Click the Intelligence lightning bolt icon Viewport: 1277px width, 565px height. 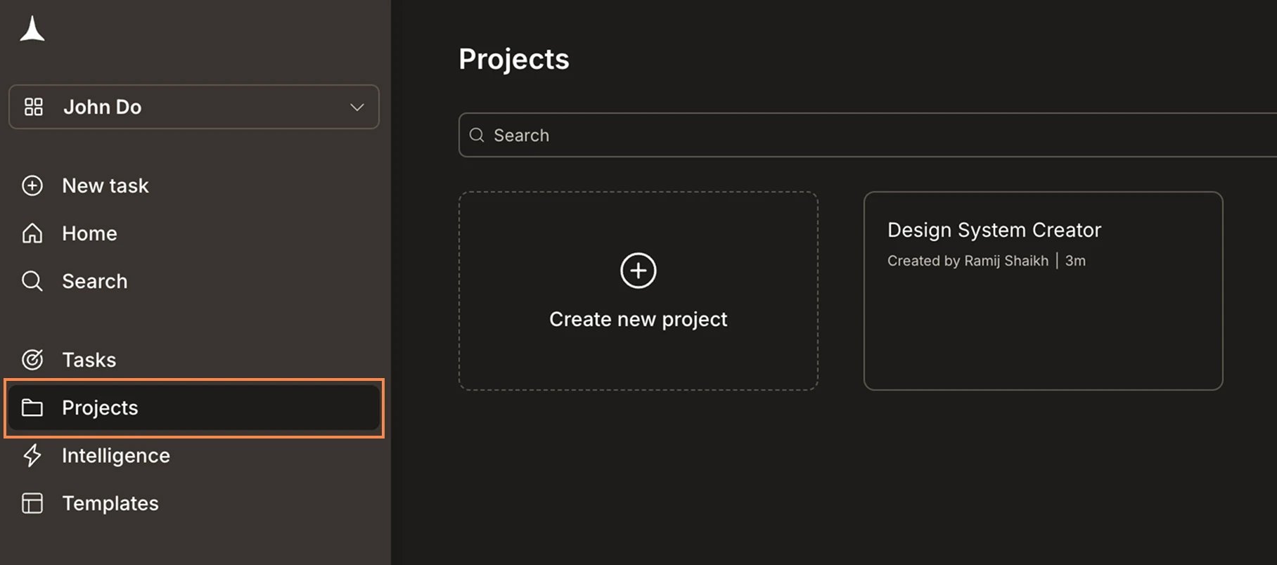[32, 455]
